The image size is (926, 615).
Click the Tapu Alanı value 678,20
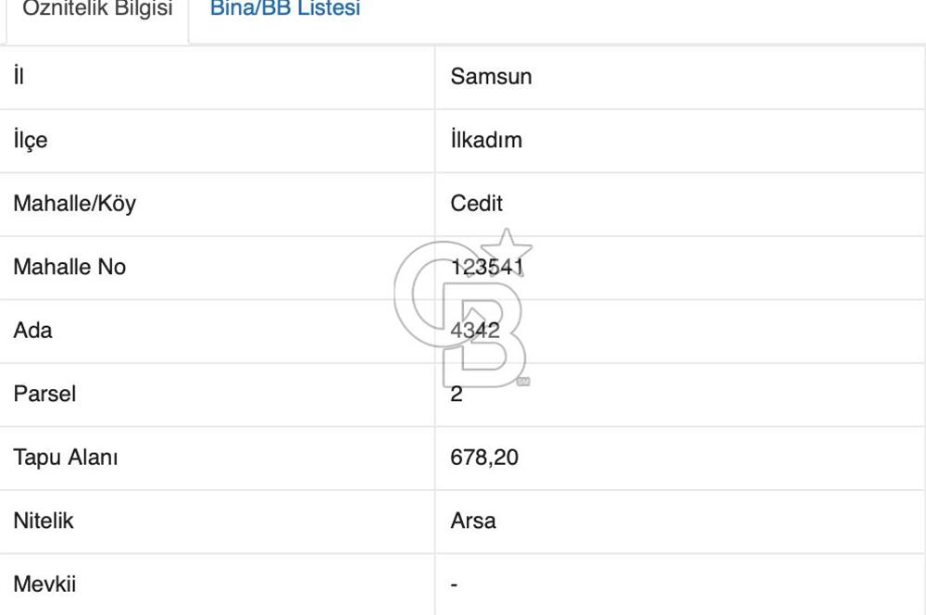[484, 458]
